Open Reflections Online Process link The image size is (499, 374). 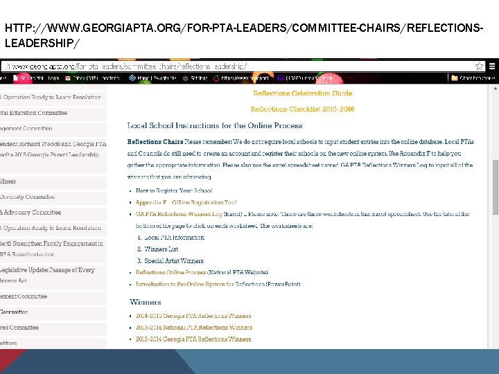point(171,273)
